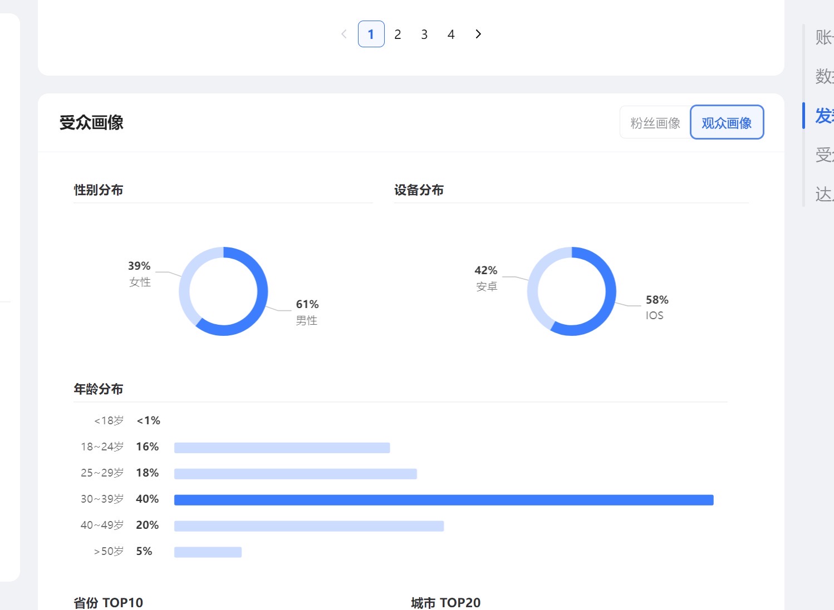
Task: Click the 61% 男性 label
Action: coord(307,312)
